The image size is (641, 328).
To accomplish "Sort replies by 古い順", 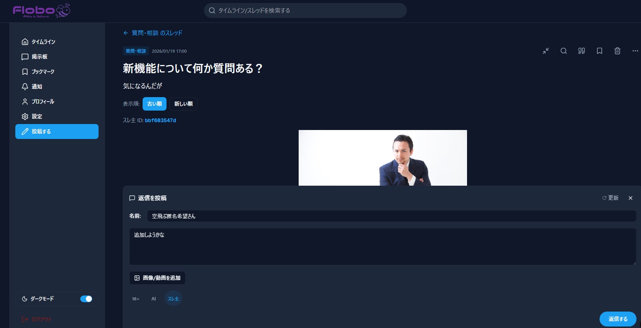I will pos(155,104).
